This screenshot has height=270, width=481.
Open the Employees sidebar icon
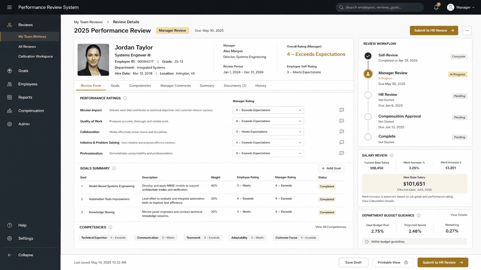pyautogui.click(x=9, y=84)
